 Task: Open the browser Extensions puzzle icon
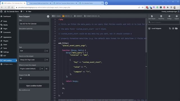168,8
